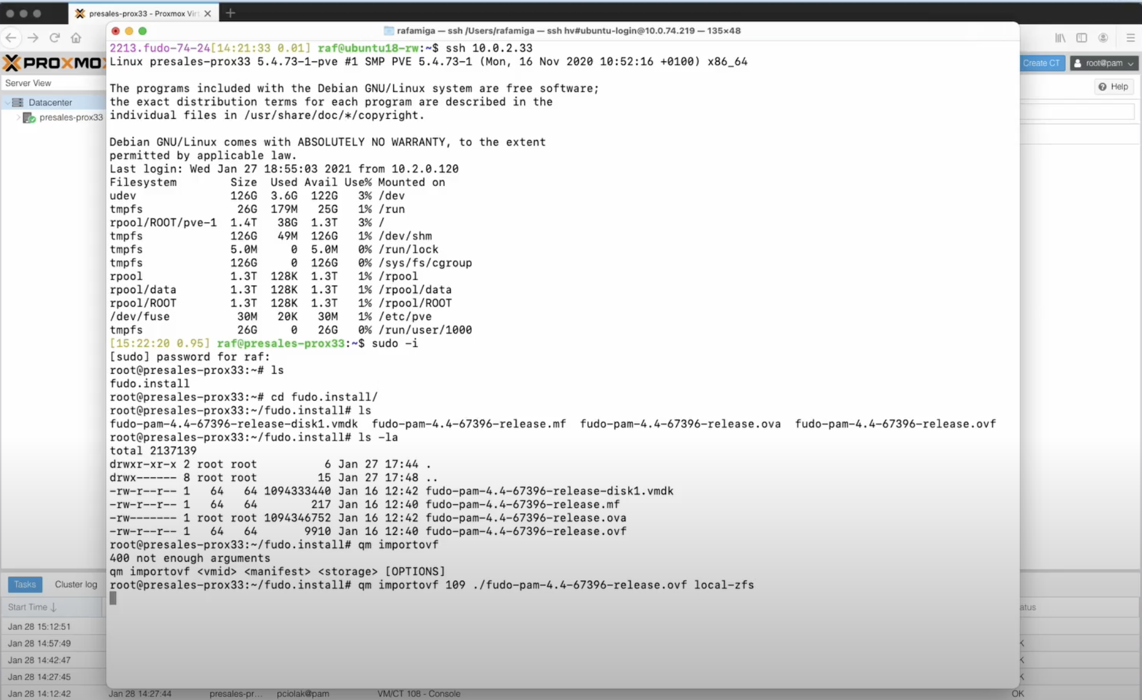Image resolution: width=1142 pixels, height=700 pixels.
Task: Collapse the Datacenter tree item
Action: click(7, 102)
